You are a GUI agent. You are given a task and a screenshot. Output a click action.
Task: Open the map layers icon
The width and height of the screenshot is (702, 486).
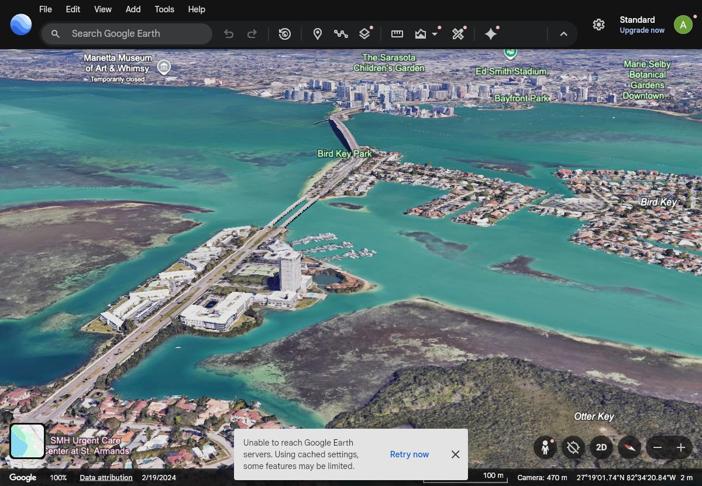tap(364, 34)
